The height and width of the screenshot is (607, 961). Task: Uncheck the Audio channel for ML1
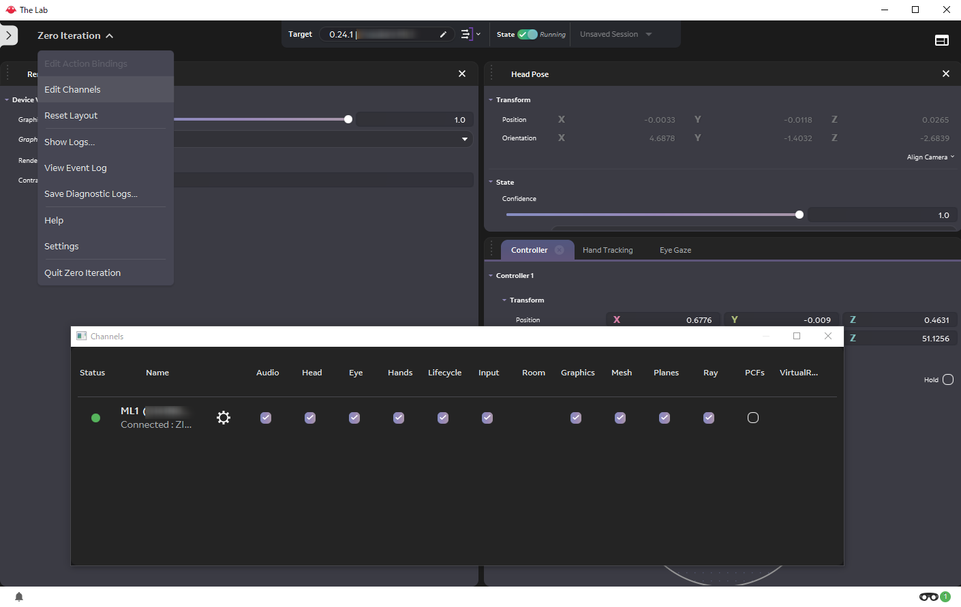tap(266, 418)
